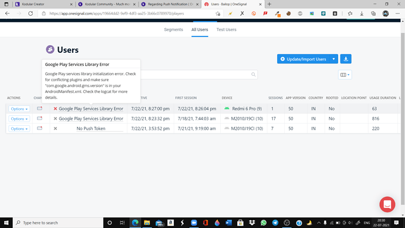Open the browser downloads icon
The image size is (405, 228).
[x=362, y=14]
